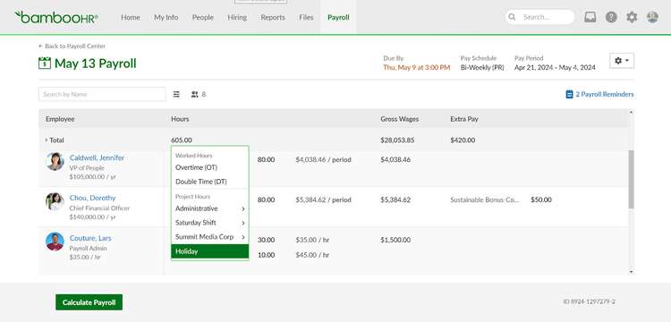Screen dimensions: 671x322
Task: Click the total hours 605.00
Action: pyautogui.click(x=182, y=140)
